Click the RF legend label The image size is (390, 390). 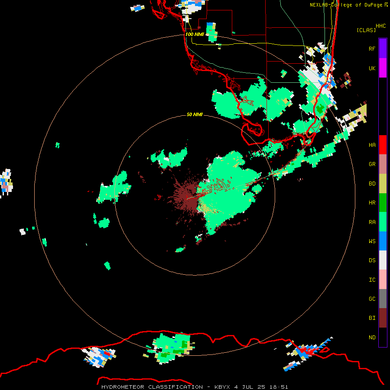pos(372,49)
